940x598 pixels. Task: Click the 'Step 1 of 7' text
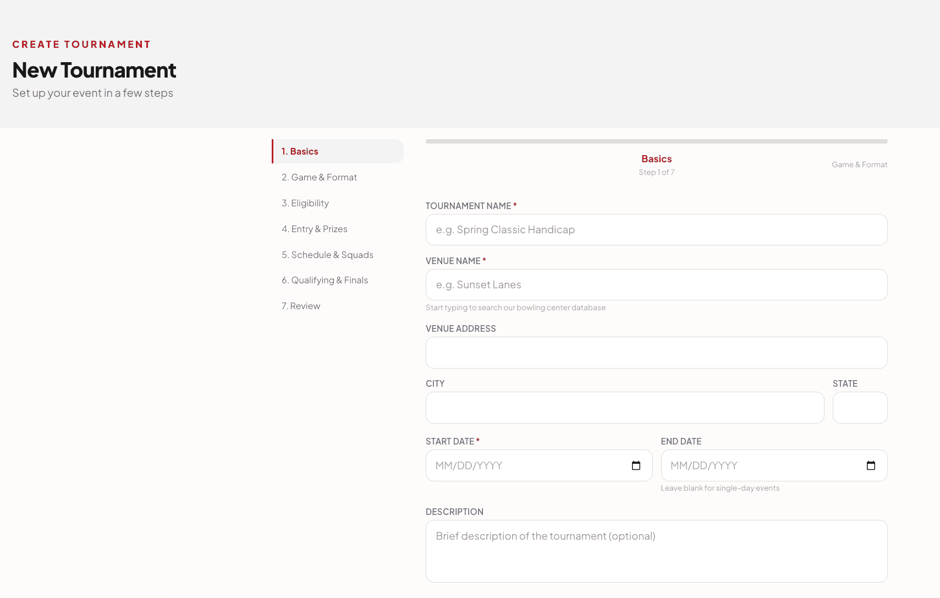pyautogui.click(x=656, y=172)
